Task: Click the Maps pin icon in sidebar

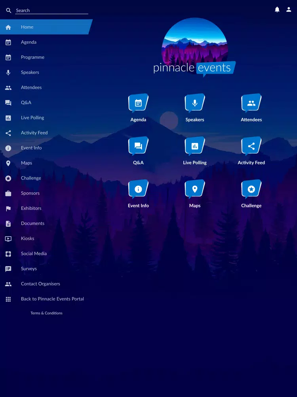Action: point(8,163)
